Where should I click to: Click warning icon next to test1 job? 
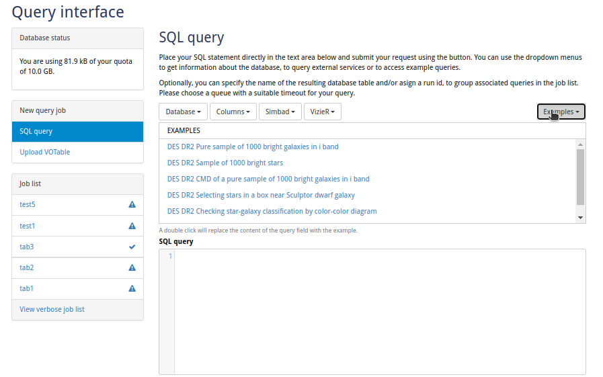point(132,226)
